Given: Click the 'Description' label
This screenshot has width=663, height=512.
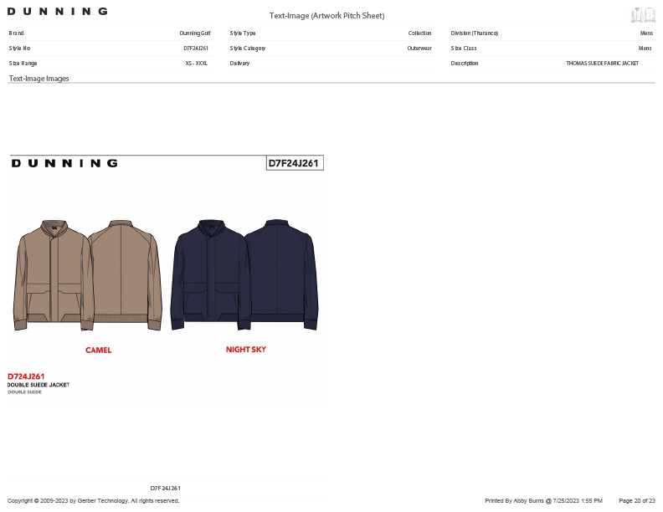Looking at the screenshot, I should (x=465, y=64).
